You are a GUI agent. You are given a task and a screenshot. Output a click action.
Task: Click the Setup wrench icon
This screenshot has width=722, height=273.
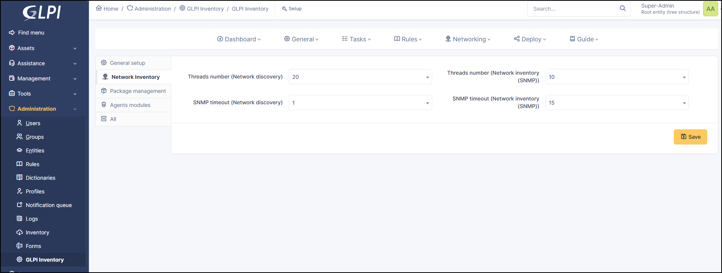point(284,9)
